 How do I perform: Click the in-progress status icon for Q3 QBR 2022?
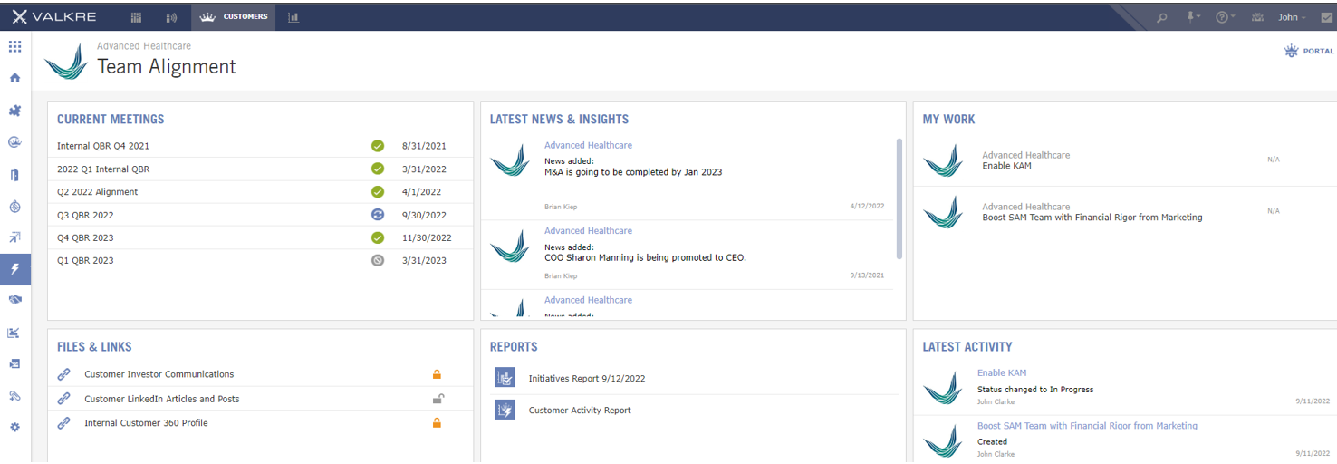pyautogui.click(x=378, y=215)
